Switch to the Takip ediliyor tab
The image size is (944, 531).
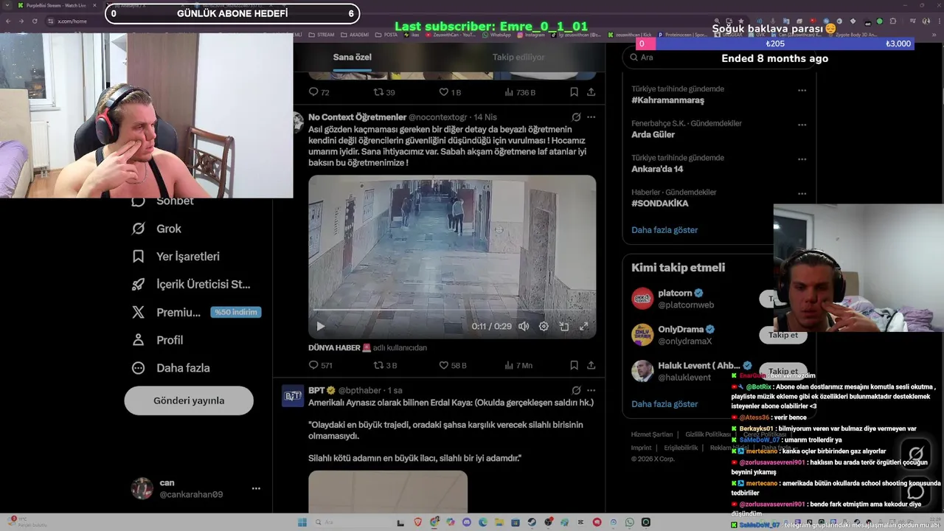click(518, 58)
